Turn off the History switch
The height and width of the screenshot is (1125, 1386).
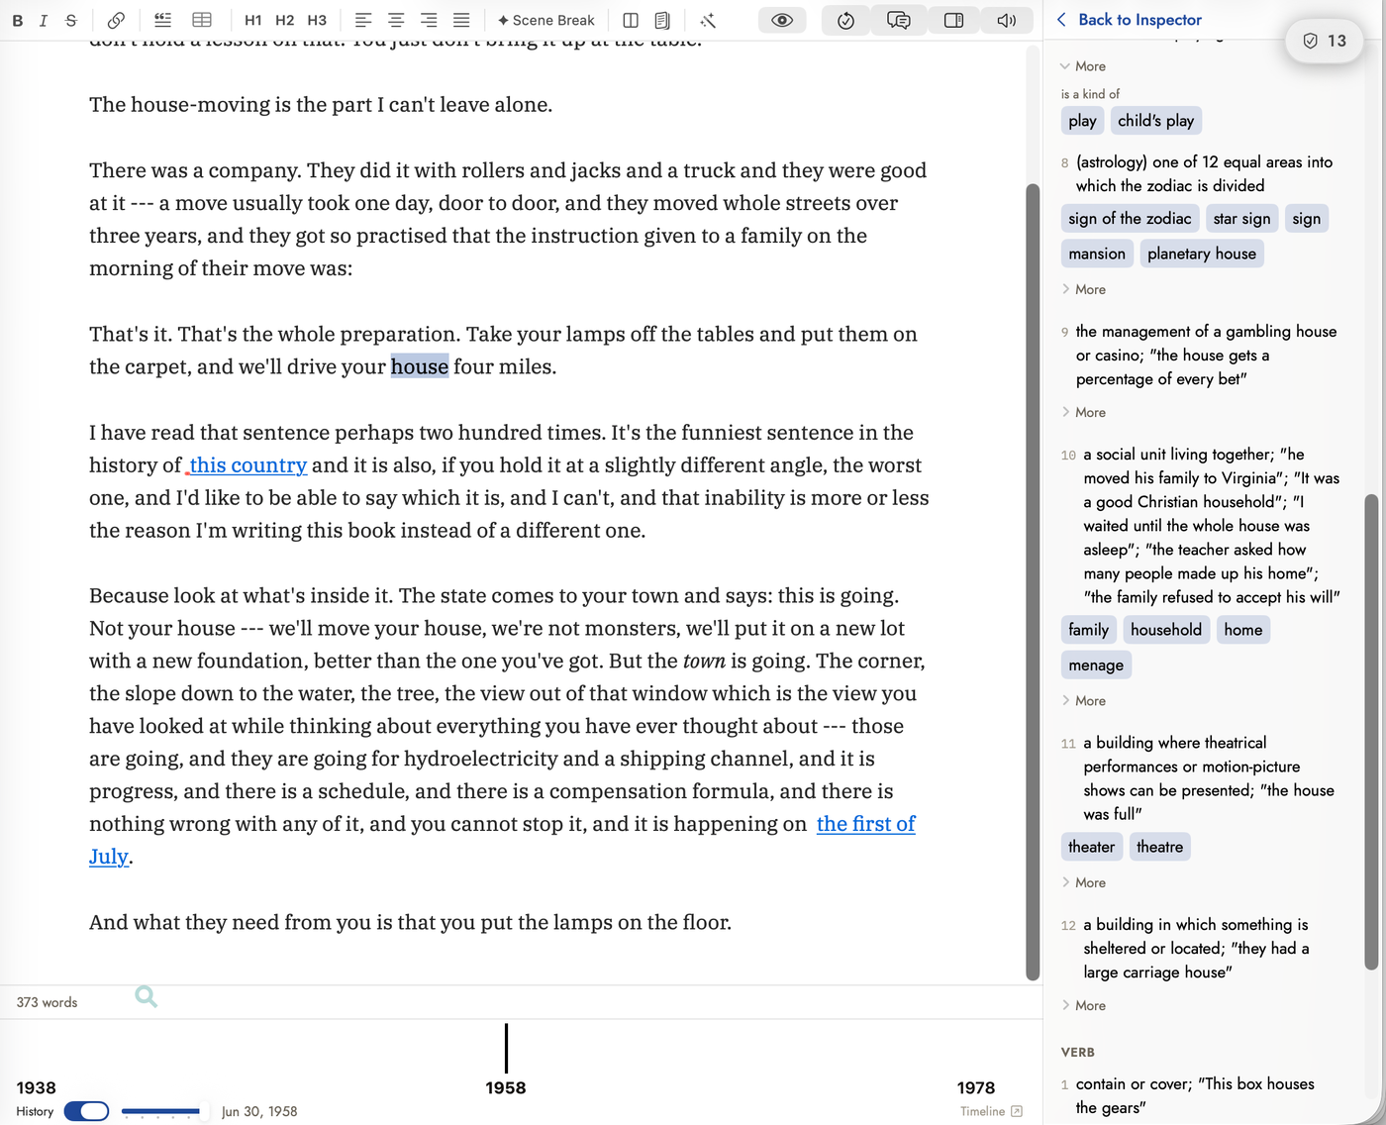pyautogui.click(x=86, y=1111)
